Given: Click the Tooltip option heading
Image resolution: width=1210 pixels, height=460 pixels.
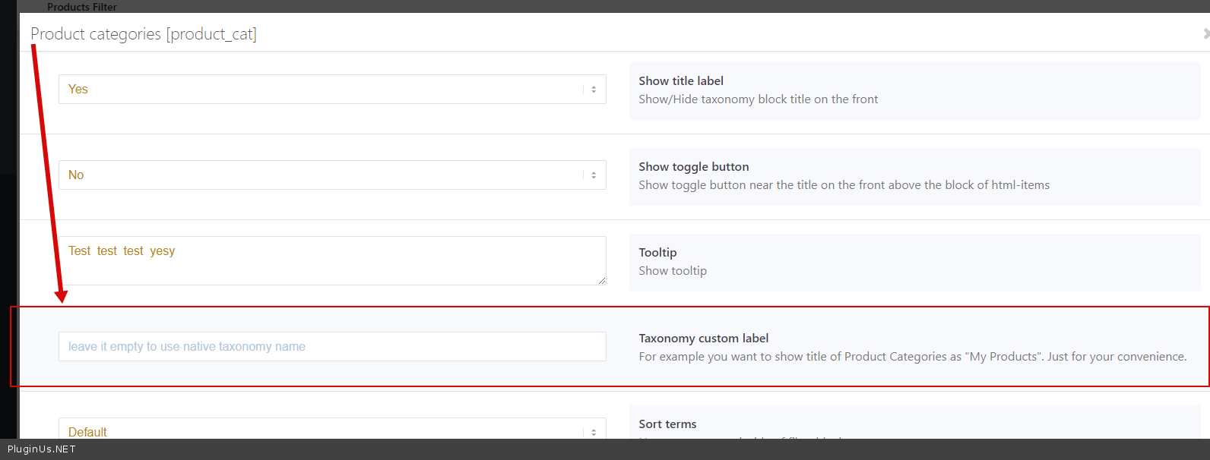Looking at the screenshot, I should [x=657, y=253].
